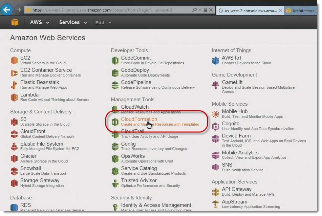The width and height of the screenshot is (322, 216).
Task: Open the Service Catalog link
Action: (x=139, y=168)
